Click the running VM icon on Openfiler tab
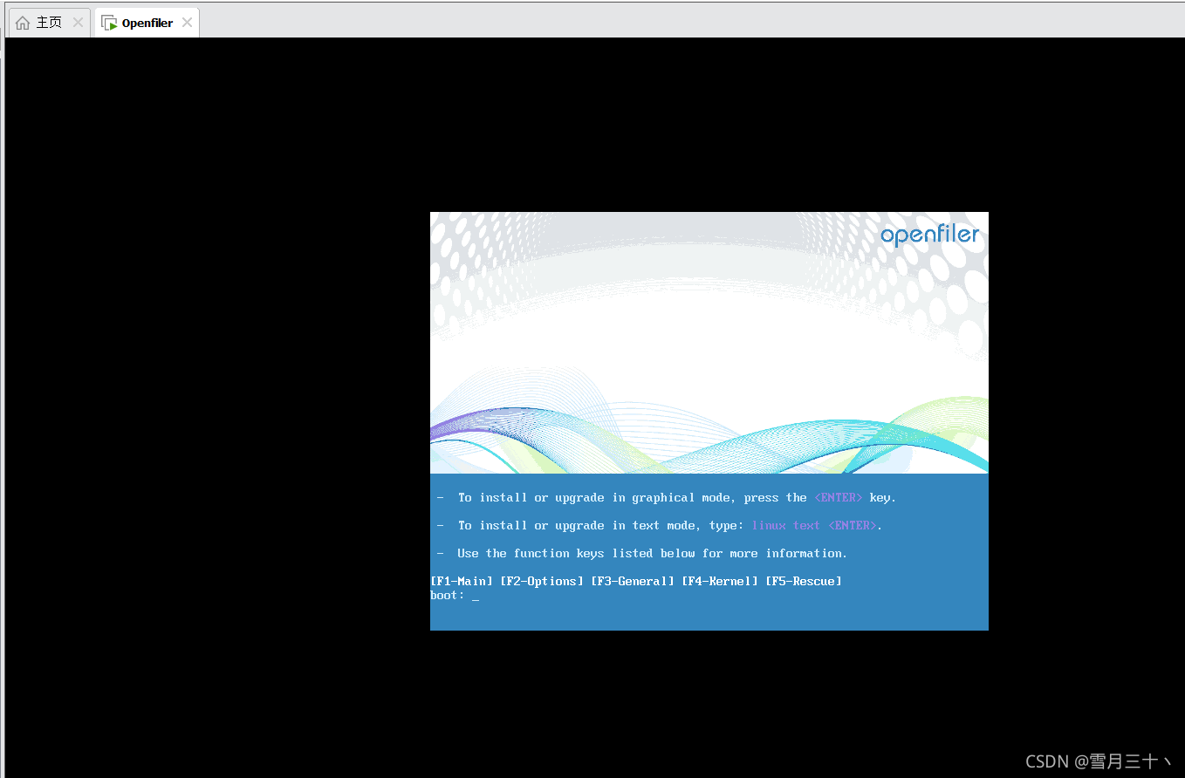This screenshot has width=1185, height=778. 109,24
